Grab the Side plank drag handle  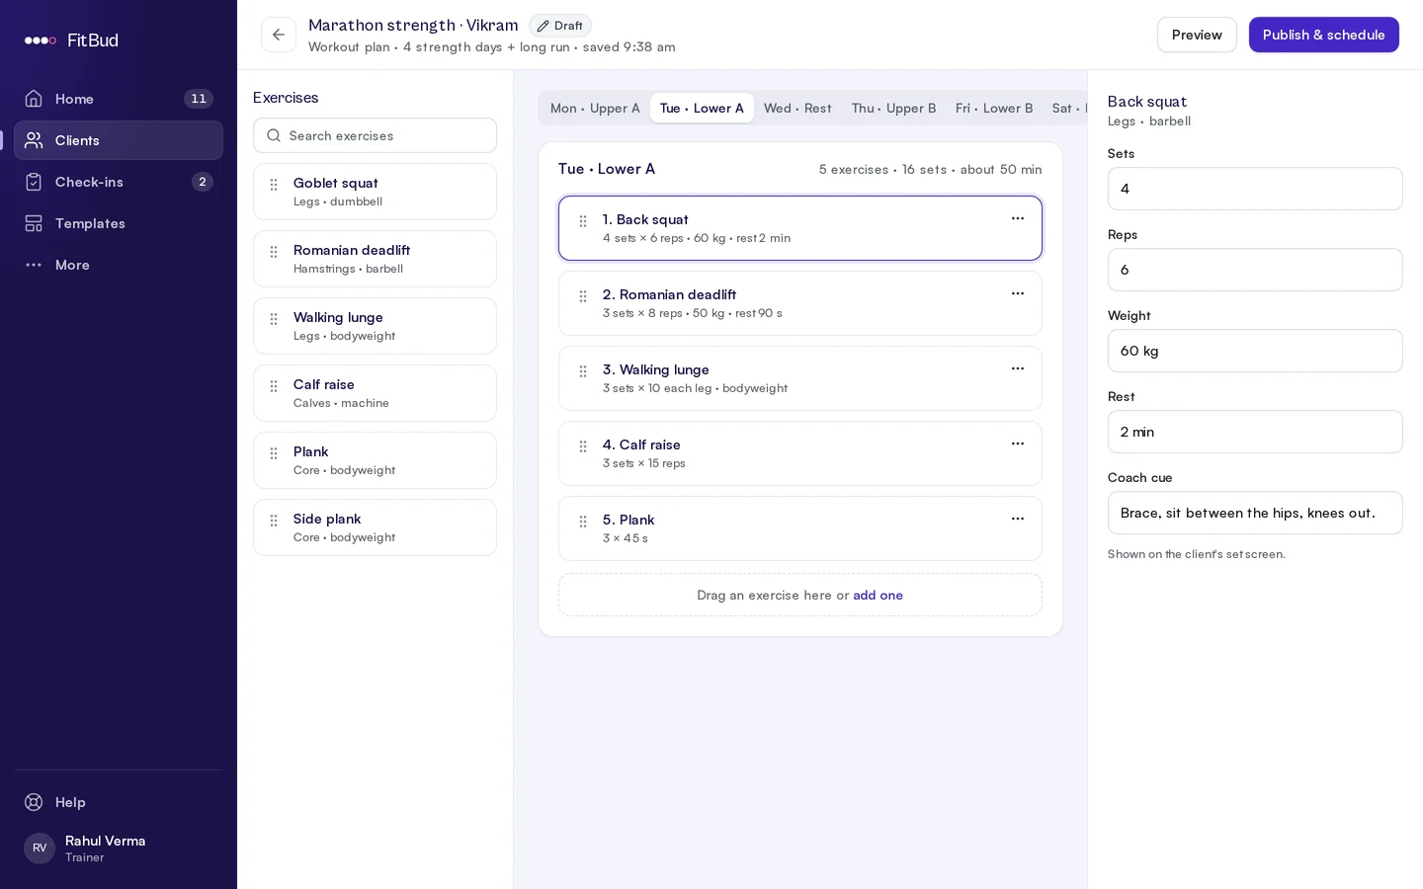[274, 521]
